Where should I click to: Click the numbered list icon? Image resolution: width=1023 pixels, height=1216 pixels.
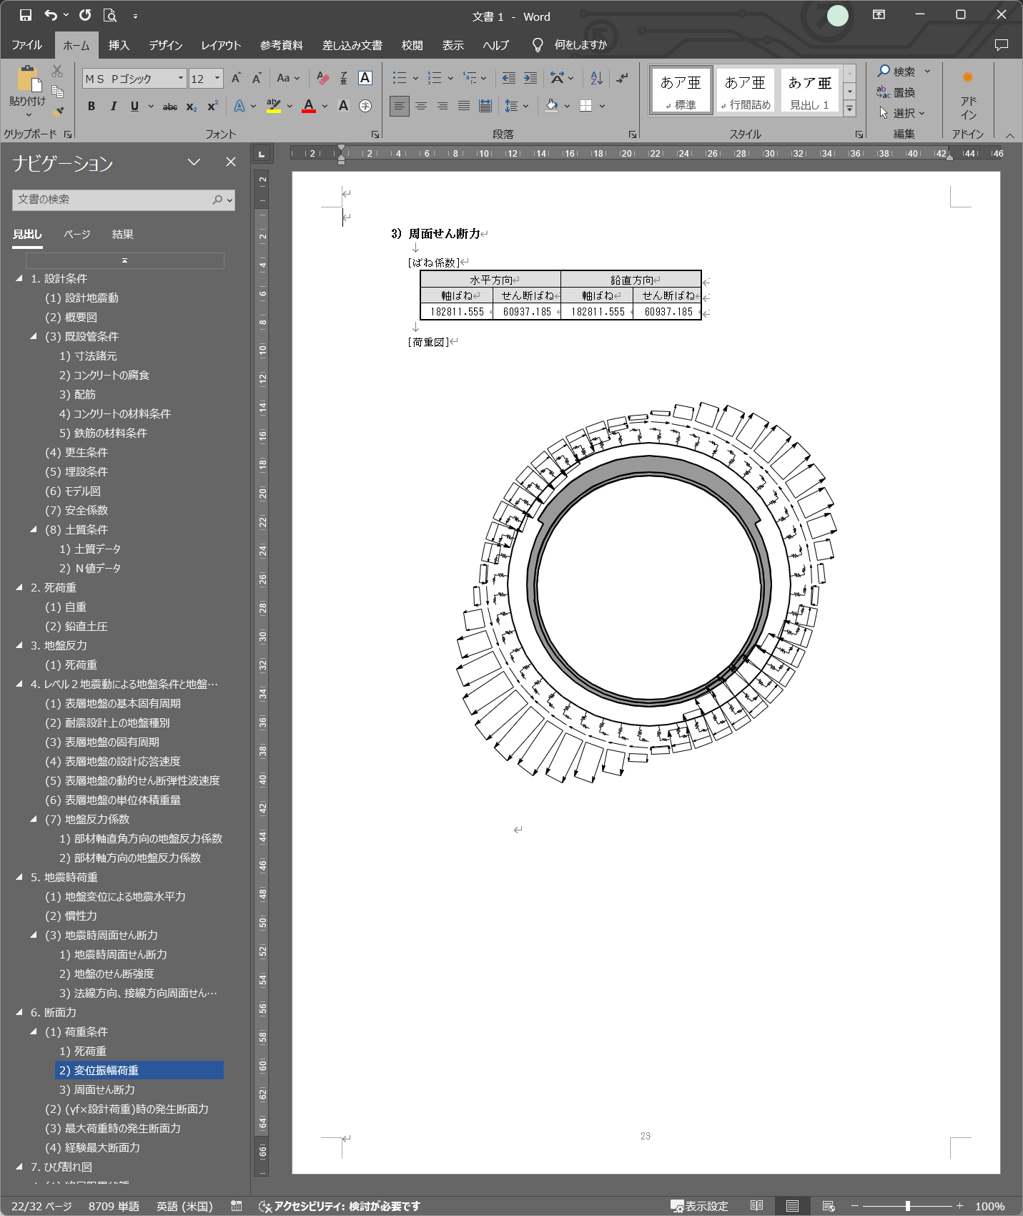(x=435, y=78)
